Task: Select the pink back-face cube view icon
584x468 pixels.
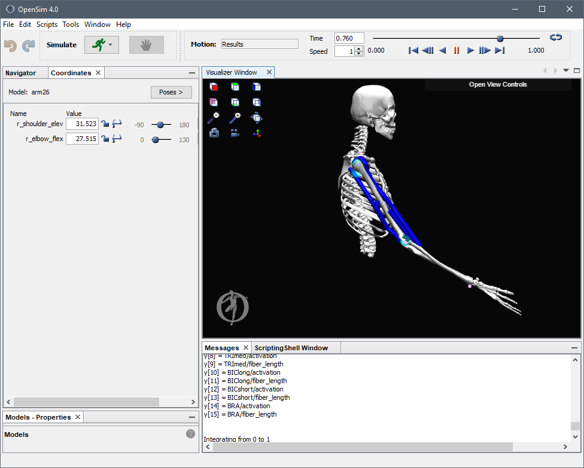Action: [x=214, y=102]
